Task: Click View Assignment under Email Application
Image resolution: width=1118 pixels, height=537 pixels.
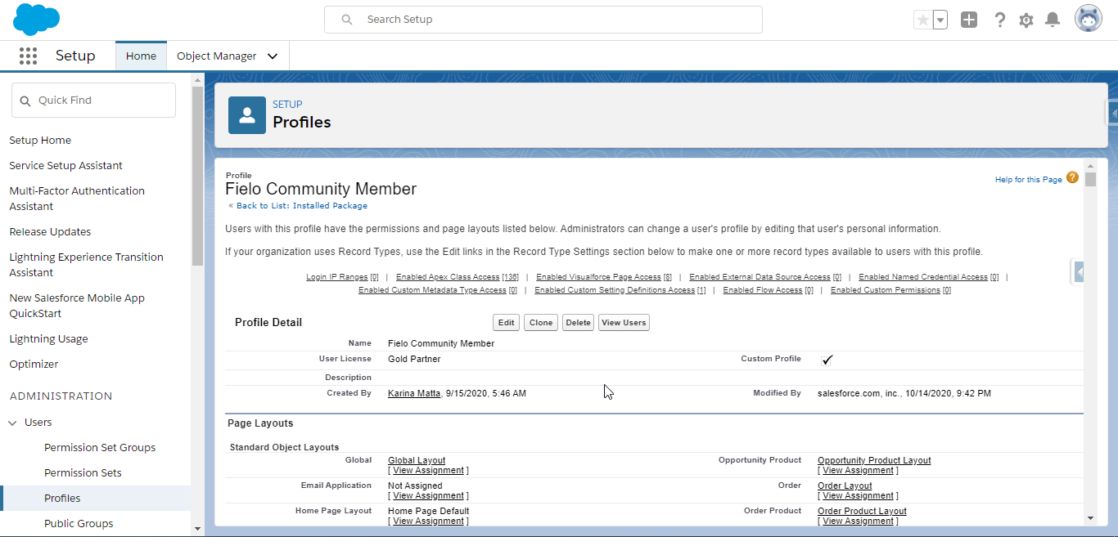Action: [x=429, y=495]
